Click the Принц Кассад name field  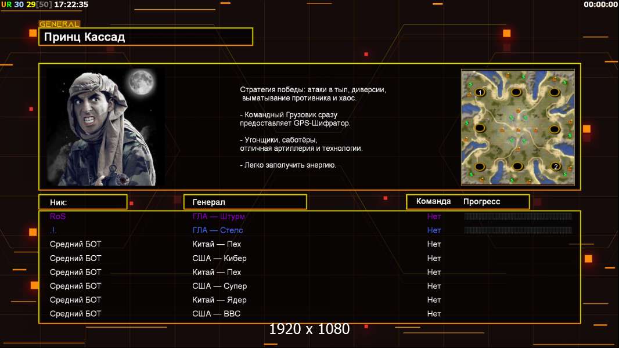146,37
